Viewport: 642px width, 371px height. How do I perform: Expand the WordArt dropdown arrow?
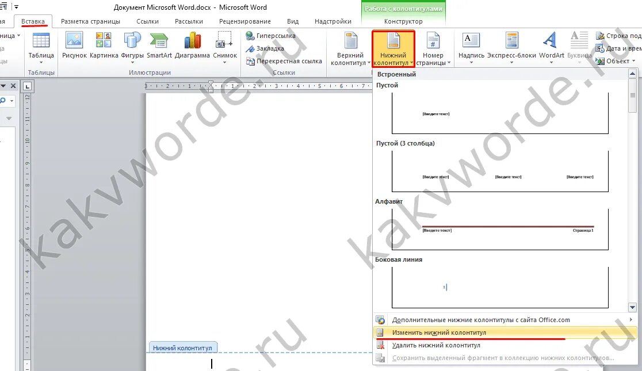[x=551, y=63]
